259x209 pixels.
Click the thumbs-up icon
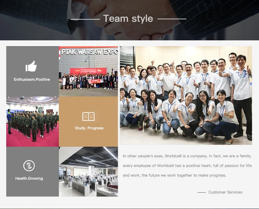click(x=31, y=66)
